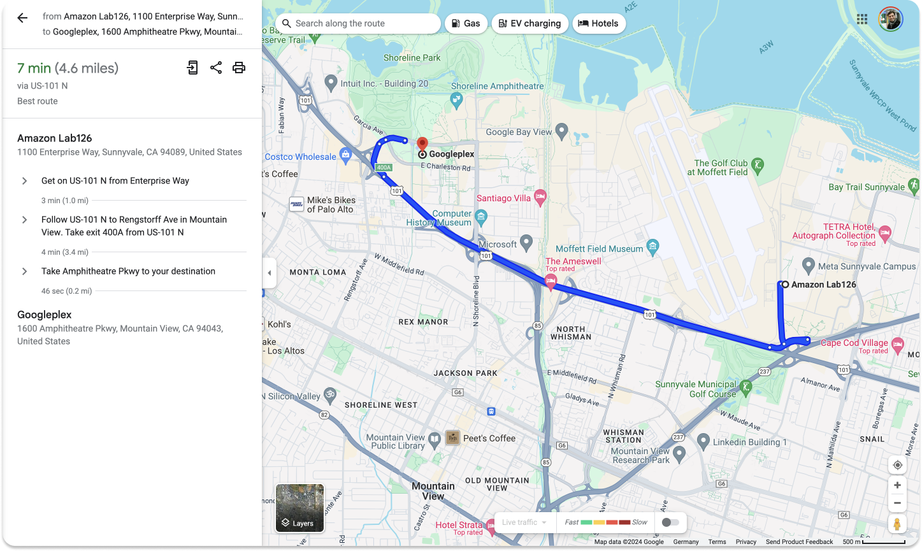Select the Meta Sunnyvale Campus pin
The image size is (922, 551).
tap(809, 265)
